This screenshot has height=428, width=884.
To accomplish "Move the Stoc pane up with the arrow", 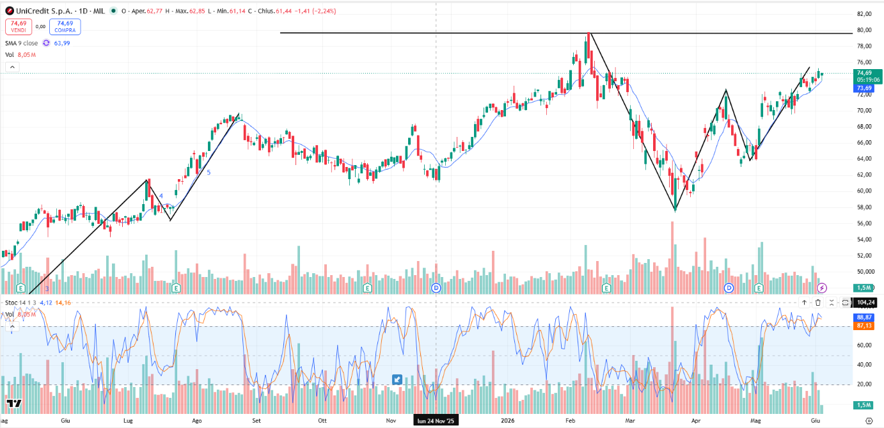I will (805, 302).
